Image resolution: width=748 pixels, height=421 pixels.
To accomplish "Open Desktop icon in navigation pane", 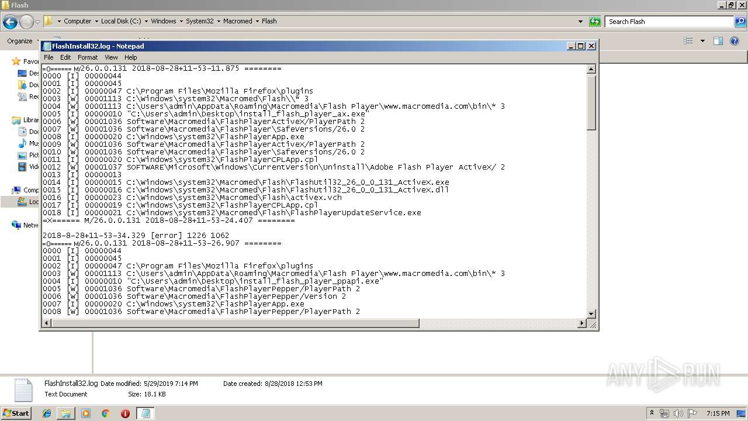I will [22, 73].
